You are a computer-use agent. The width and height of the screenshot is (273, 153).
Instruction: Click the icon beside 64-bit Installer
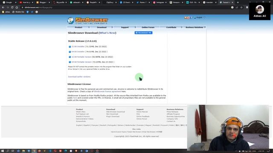tap(70, 52)
